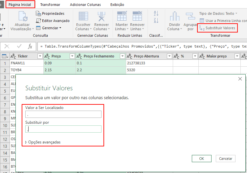
Task: Open the Maior preço filter dropdown
Action: 237,56
